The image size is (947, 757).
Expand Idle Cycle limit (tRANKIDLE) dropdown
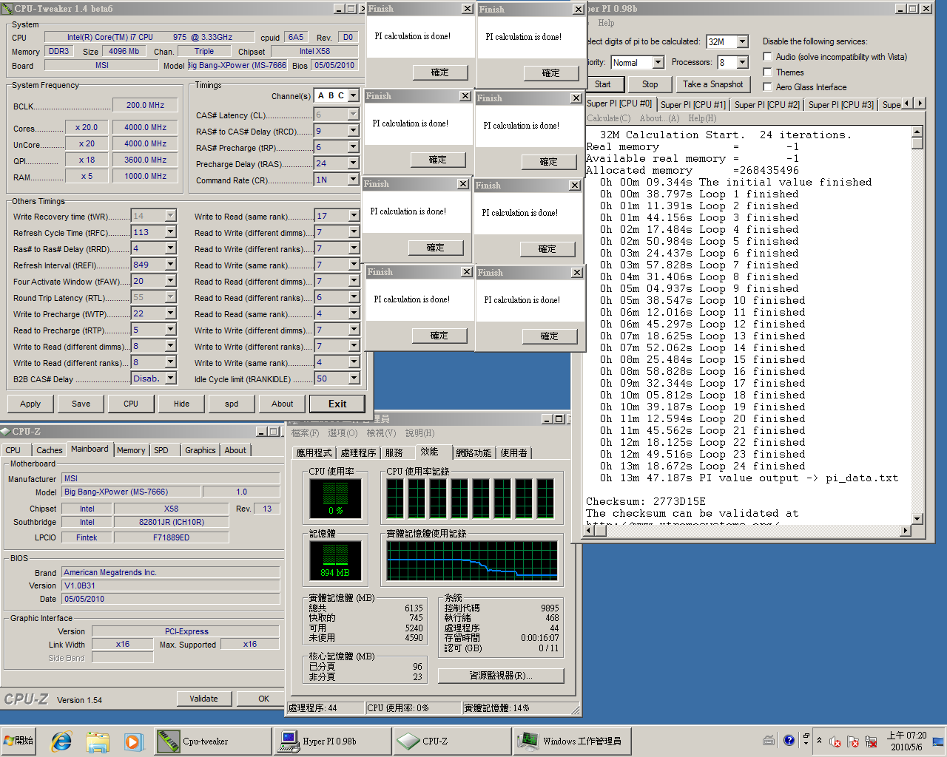pos(353,378)
